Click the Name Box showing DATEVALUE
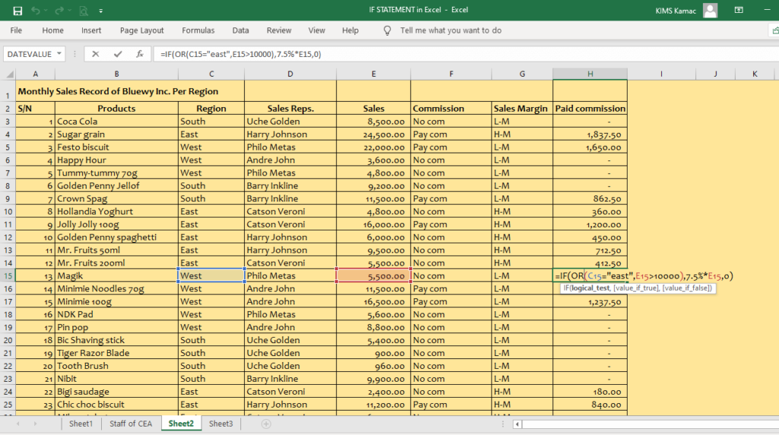The image size is (779, 435). pos(30,54)
